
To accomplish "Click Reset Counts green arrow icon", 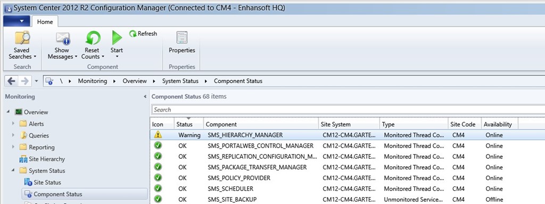I will [93, 38].
